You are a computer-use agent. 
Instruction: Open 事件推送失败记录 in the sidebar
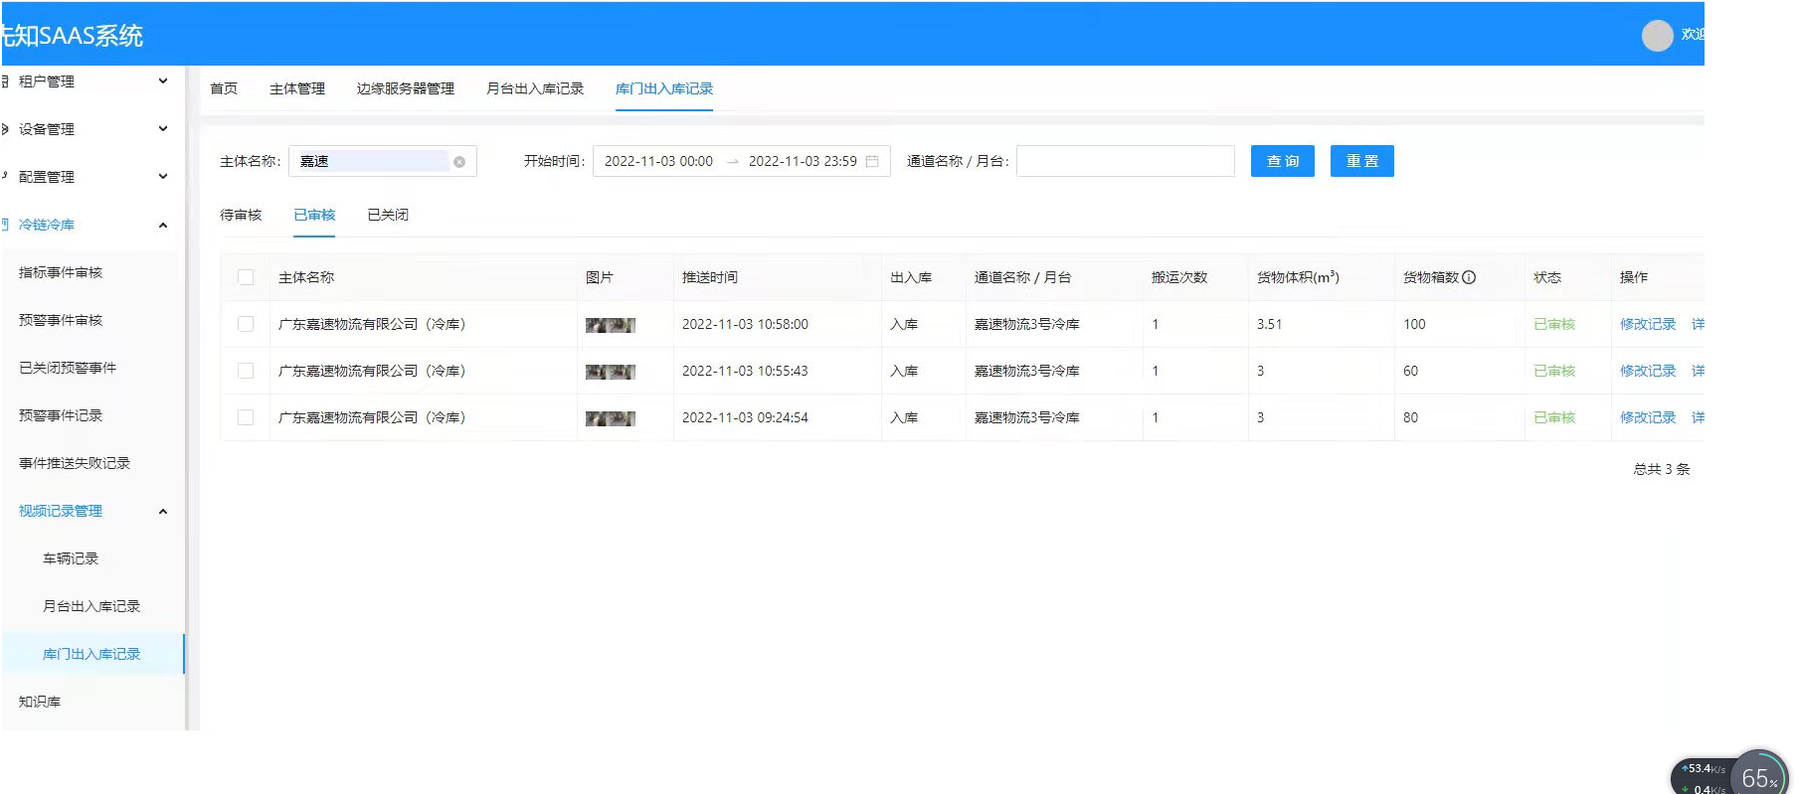pyautogui.click(x=75, y=463)
